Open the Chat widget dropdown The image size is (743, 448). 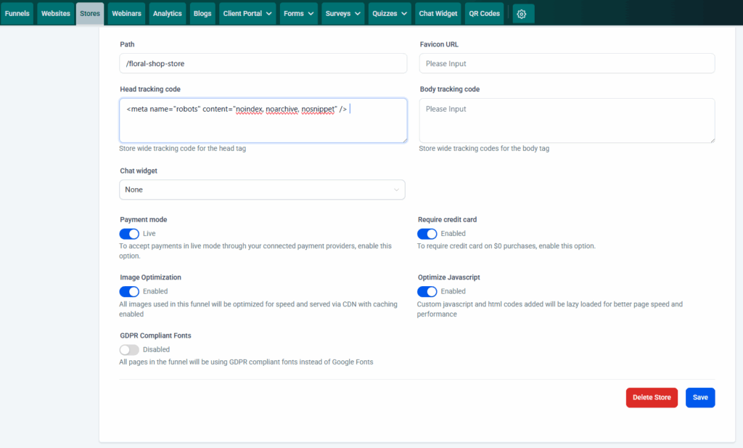coord(262,189)
